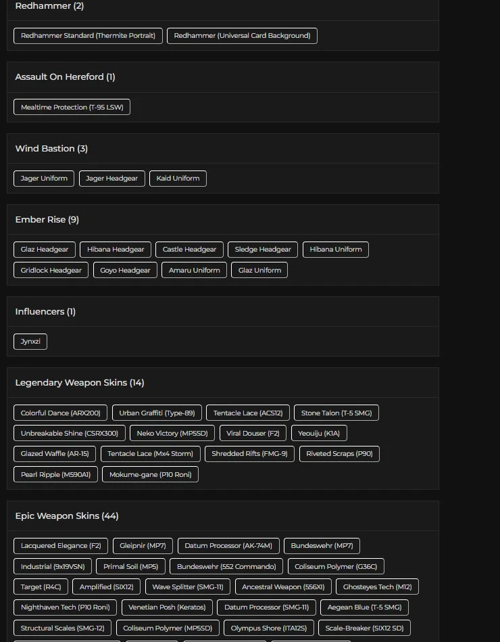Select Bundeswehr (552 Commando) skin
Image resolution: width=500 pixels, height=642 pixels.
point(226,567)
